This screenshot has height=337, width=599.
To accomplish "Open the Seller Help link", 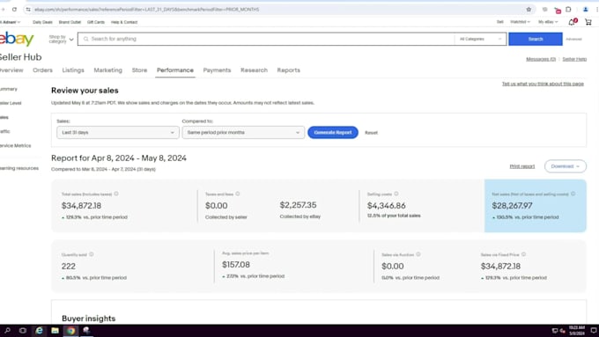I will coord(574,59).
